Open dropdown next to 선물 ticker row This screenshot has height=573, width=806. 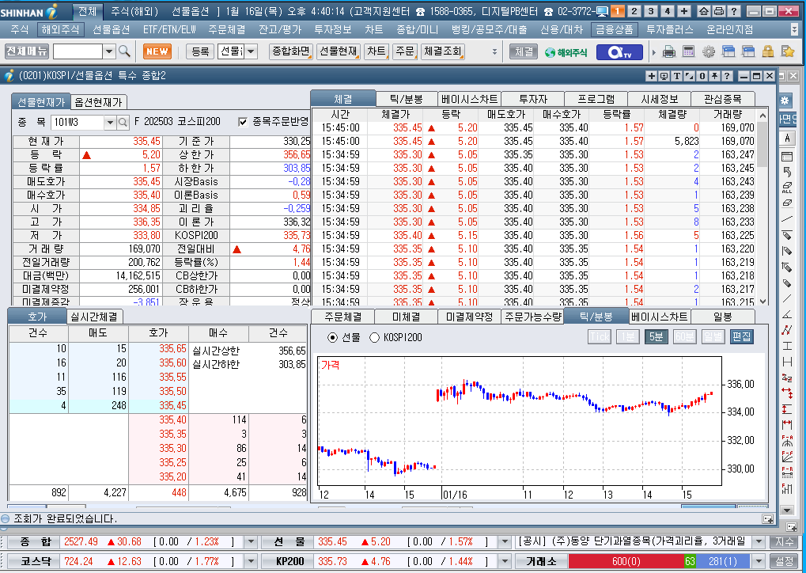[x=505, y=541]
